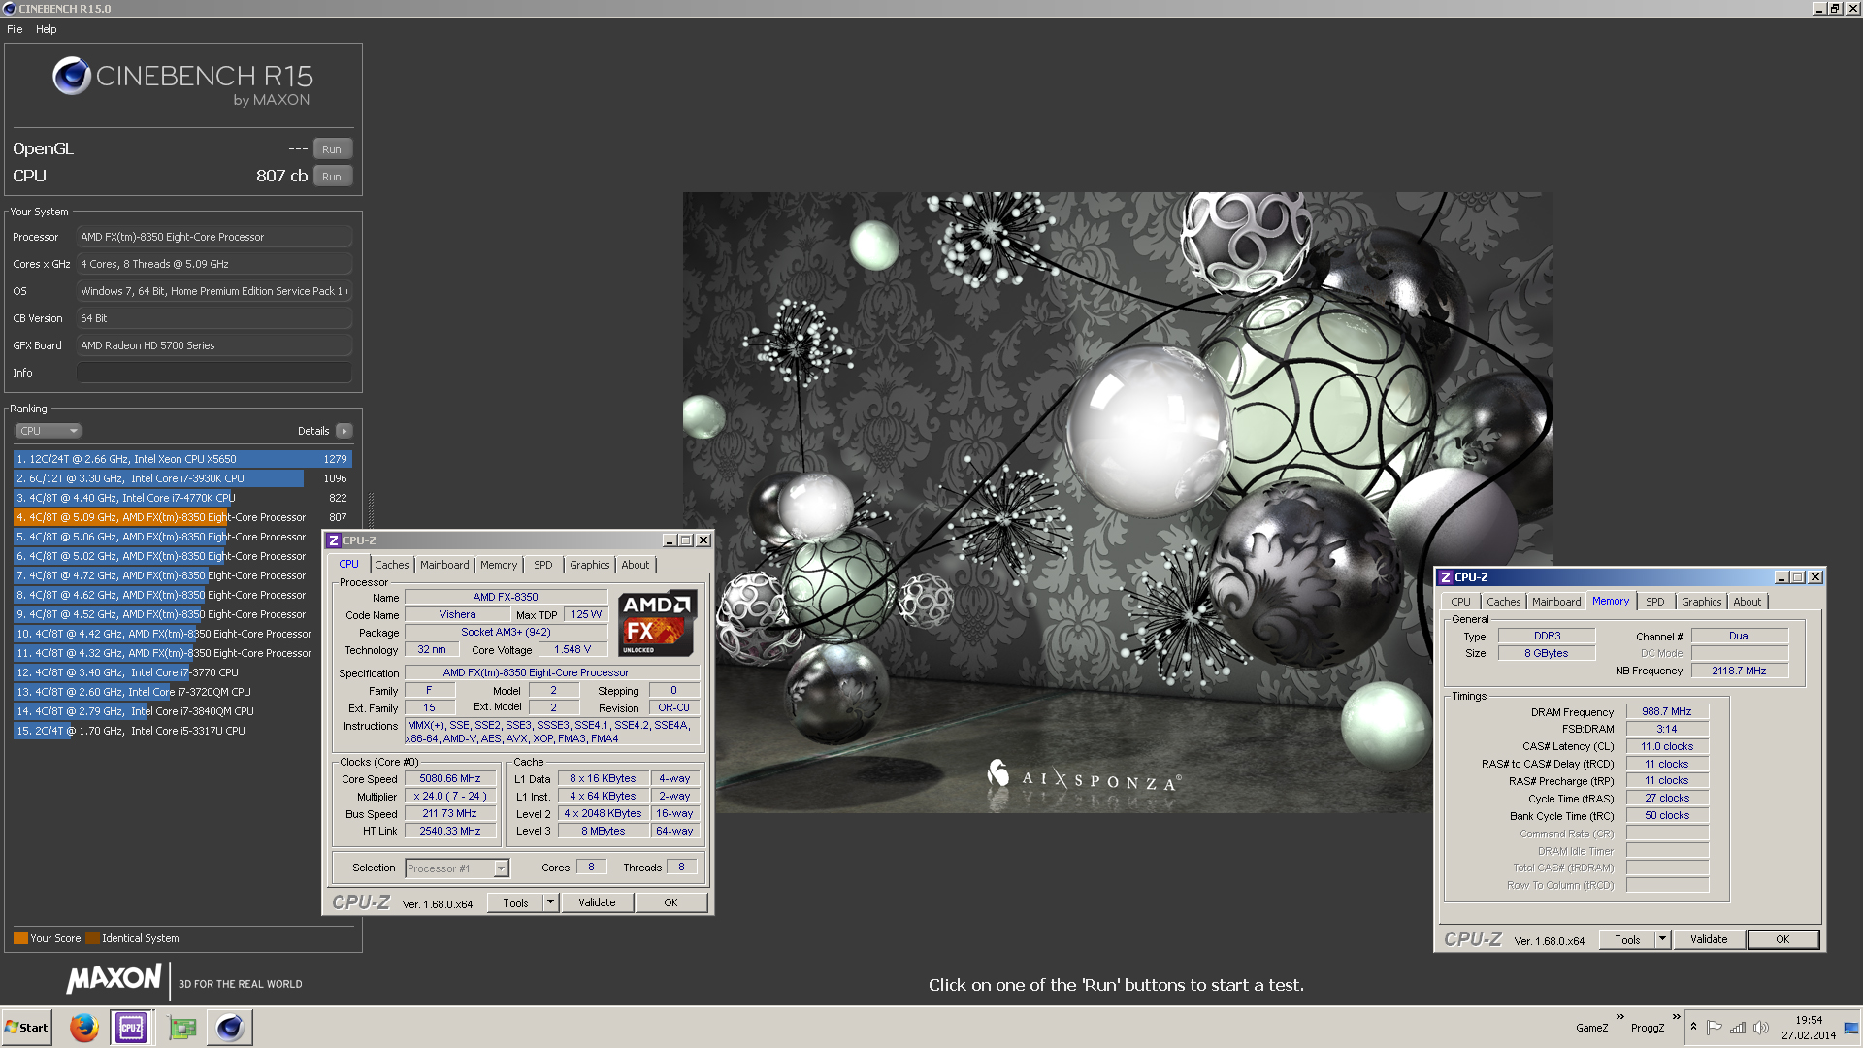Viewport: 1863px width, 1048px height.
Task: Open Graphics tab in first CPU-Z window
Action: [x=590, y=565]
